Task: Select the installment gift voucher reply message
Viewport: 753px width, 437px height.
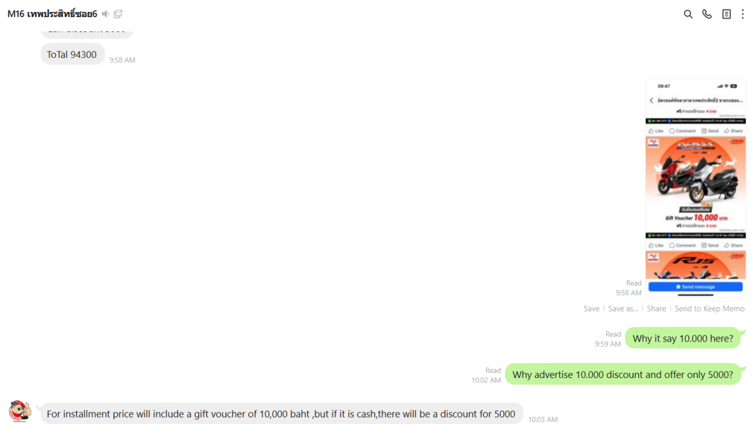Action: click(281, 414)
